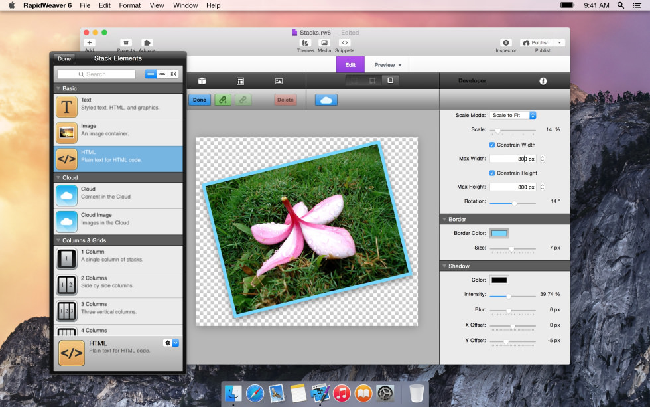This screenshot has height=407, width=650.
Task: Open iTunes from the Dock
Action: pyautogui.click(x=342, y=393)
